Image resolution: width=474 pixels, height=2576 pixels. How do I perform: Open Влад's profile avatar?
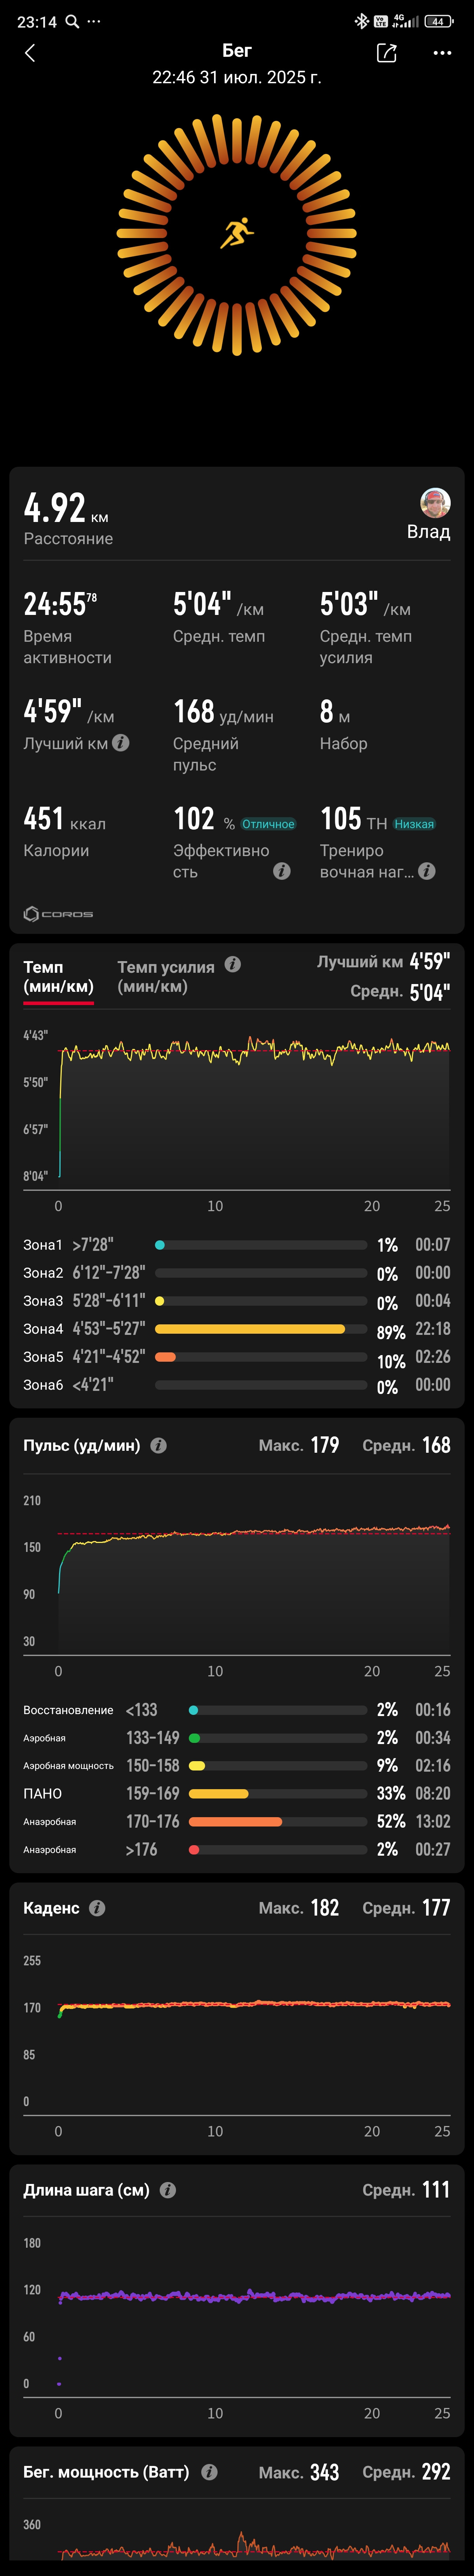click(x=435, y=503)
